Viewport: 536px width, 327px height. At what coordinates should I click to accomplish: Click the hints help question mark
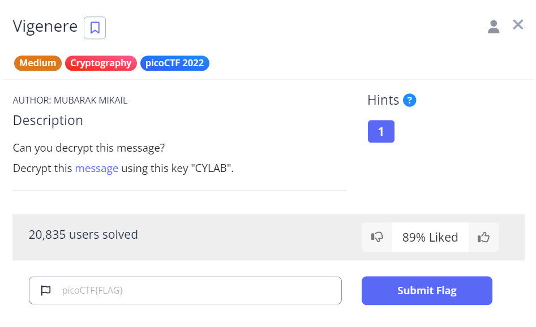coord(410,101)
